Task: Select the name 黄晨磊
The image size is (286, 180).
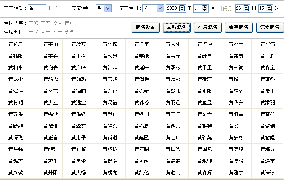Action: tap(15, 149)
